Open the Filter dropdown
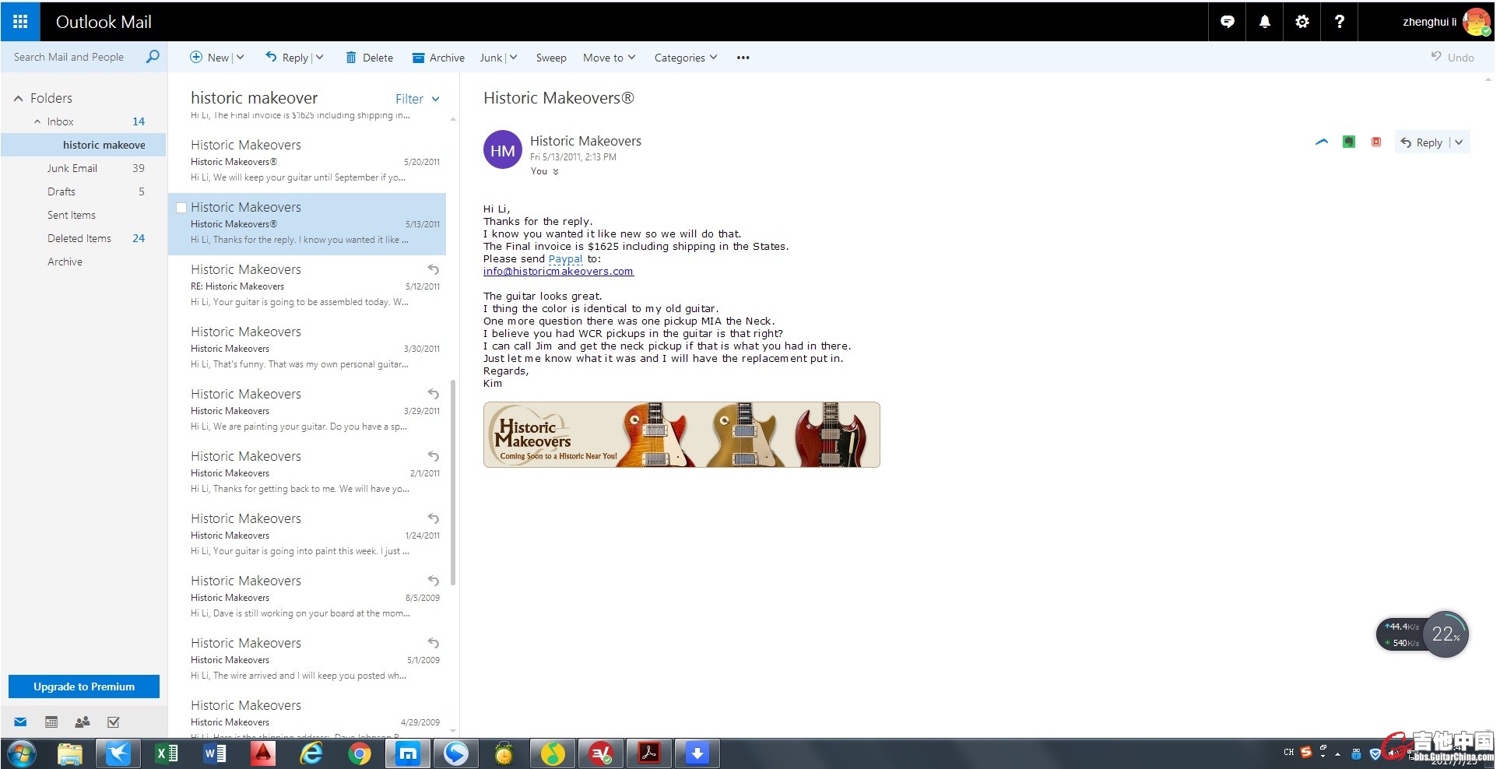This screenshot has height=769, width=1500. coord(418,99)
